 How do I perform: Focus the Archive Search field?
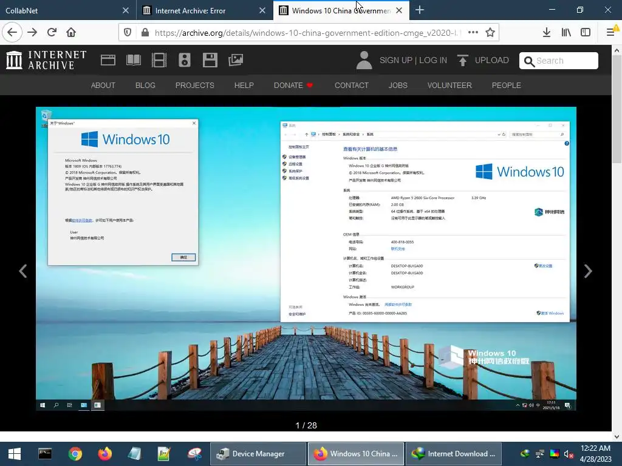[x=559, y=61]
